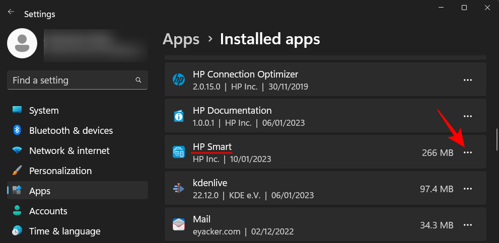Image resolution: width=499 pixels, height=243 pixels.
Task: Open more options for kdenlive
Action: coord(468,189)
